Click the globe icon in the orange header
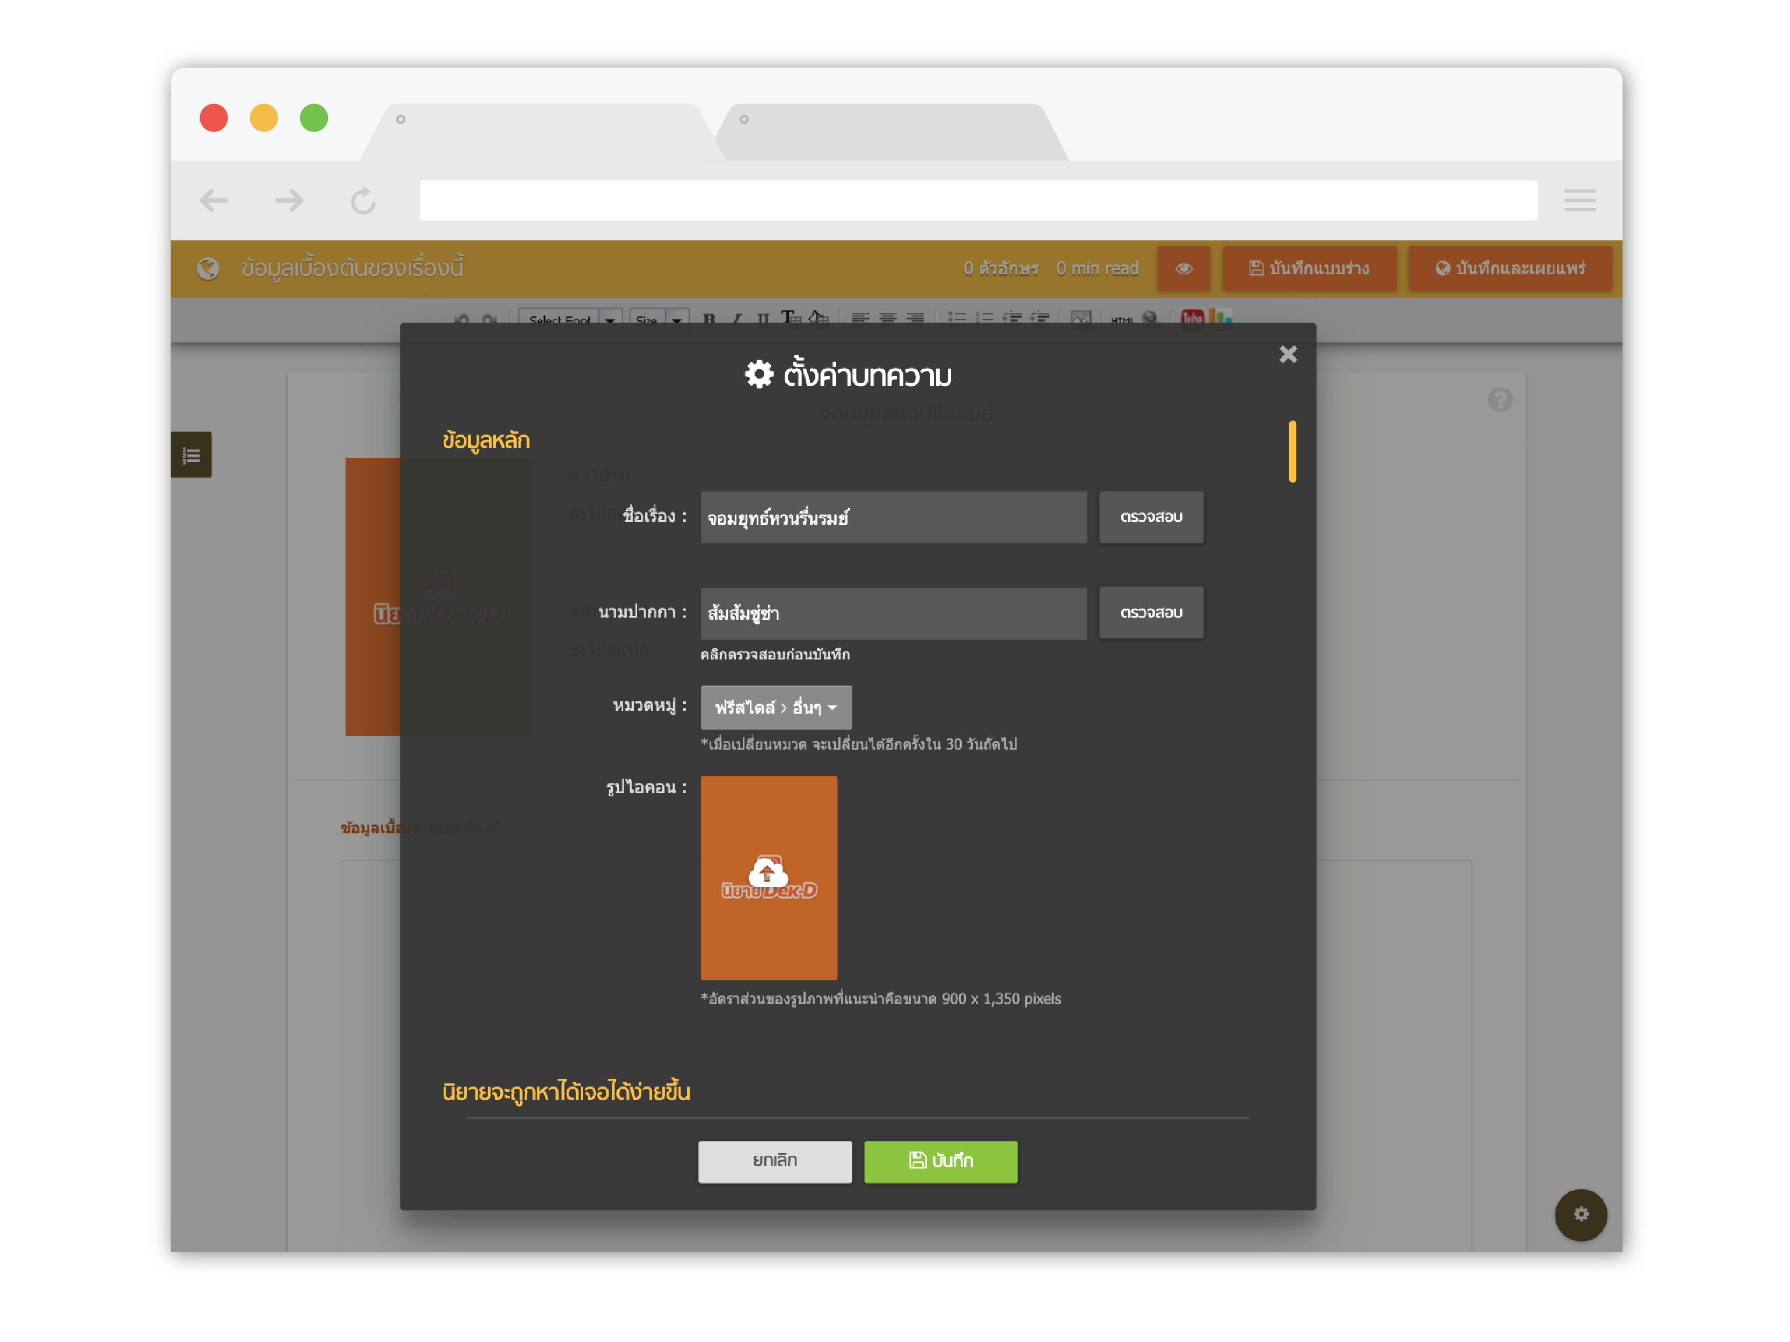The height and width of the screenshot is (1342, 1790). (208, 269)
